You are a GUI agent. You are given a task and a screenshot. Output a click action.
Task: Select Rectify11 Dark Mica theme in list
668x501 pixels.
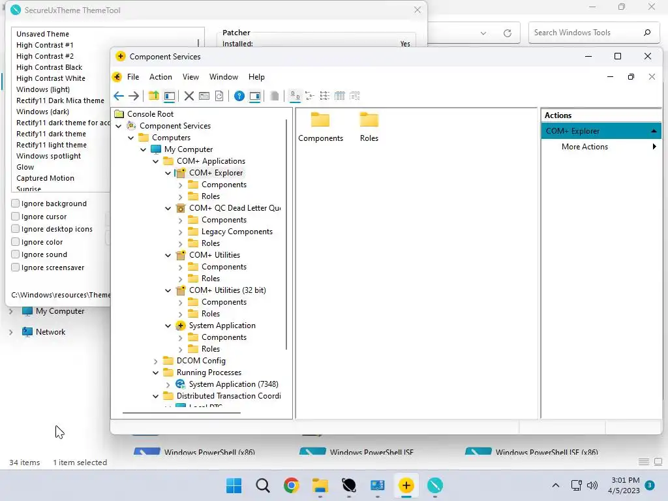click(60, 100)
